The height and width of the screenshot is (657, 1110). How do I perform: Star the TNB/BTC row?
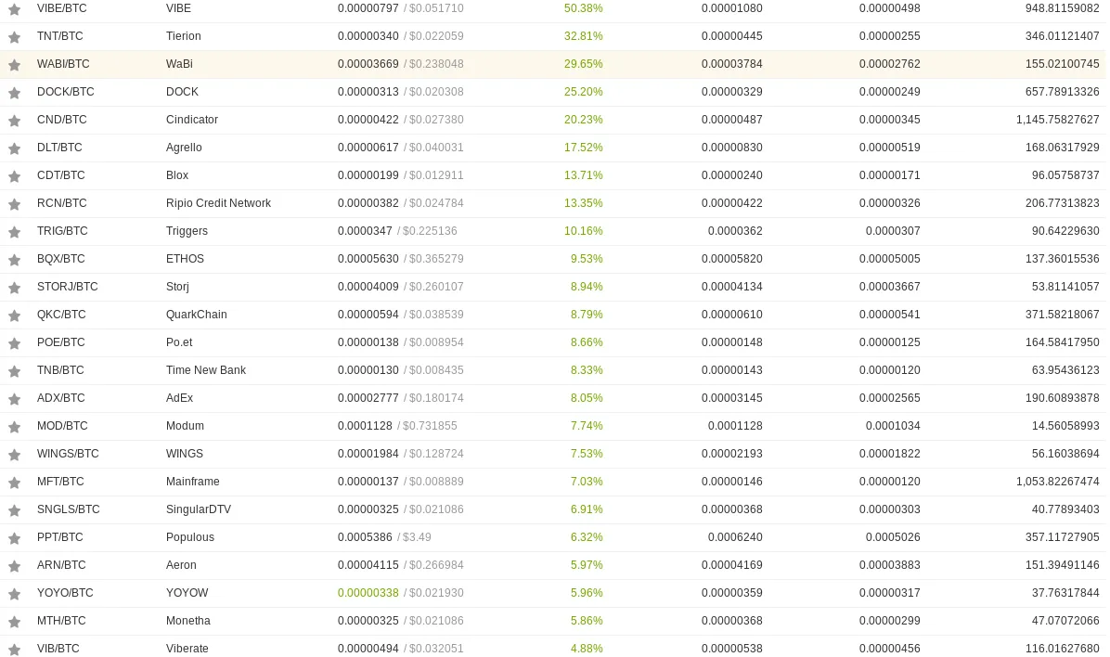(14, 371)
